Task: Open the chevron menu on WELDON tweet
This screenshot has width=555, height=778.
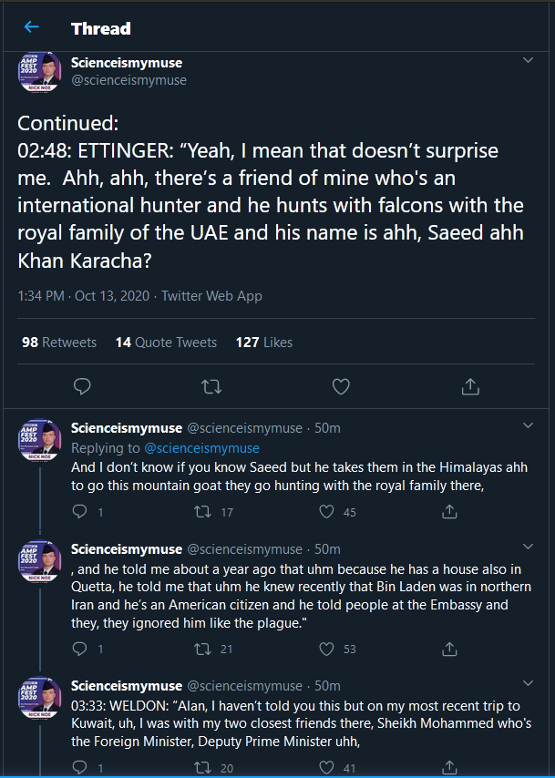Action: [x=528, y=682]
